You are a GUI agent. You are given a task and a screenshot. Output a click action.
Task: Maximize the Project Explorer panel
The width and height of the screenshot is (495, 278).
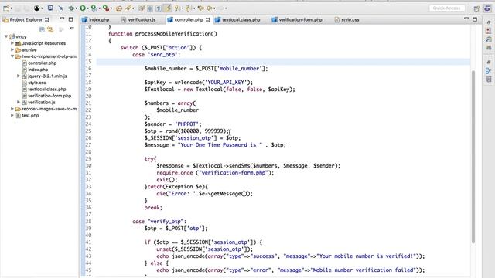tap(70, 19)
